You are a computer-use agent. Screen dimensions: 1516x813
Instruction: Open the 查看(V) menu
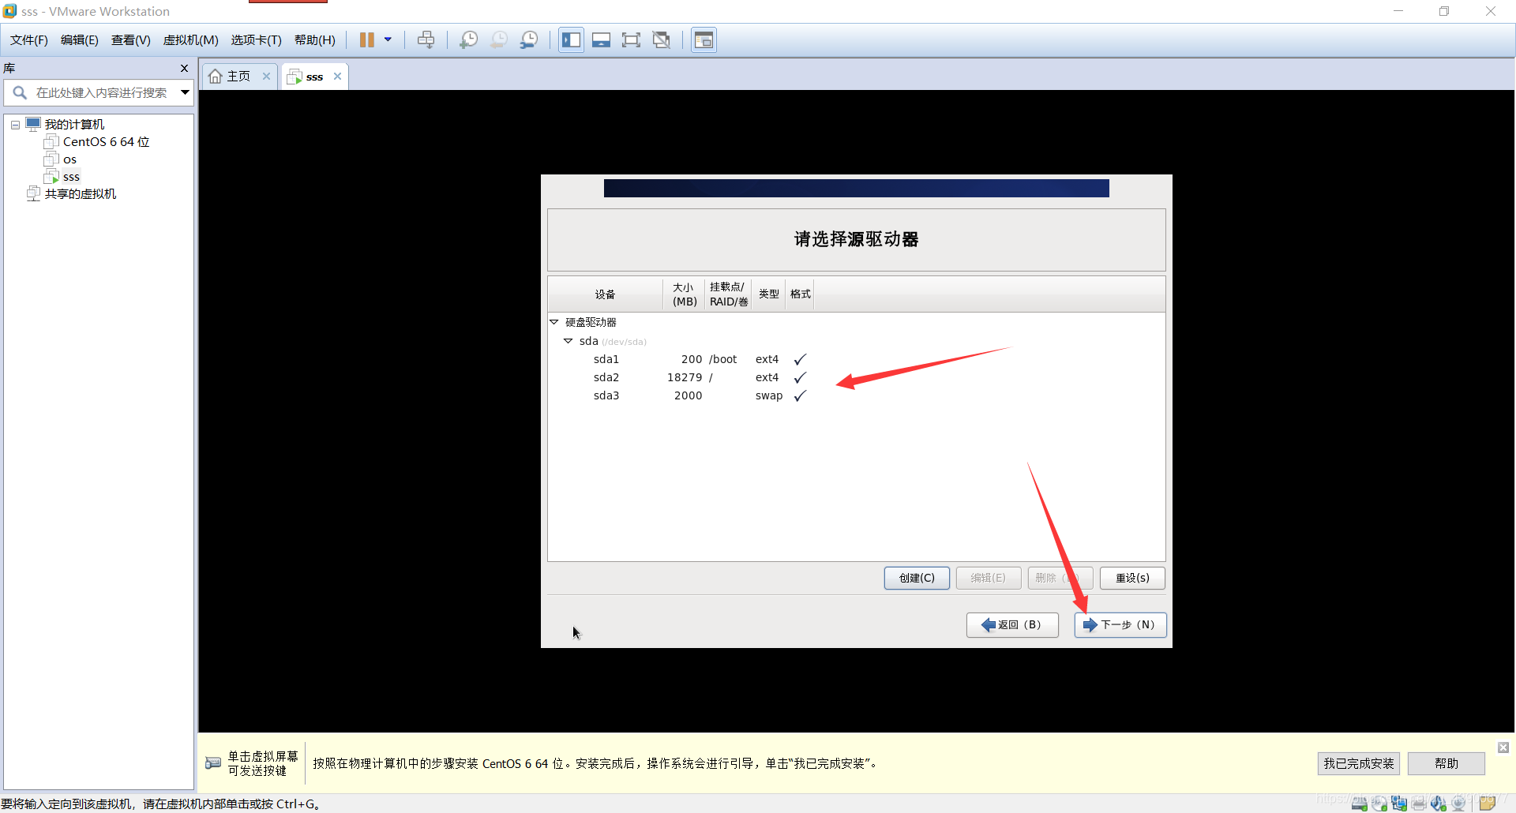pyautogui.click(x=131, y=40)
